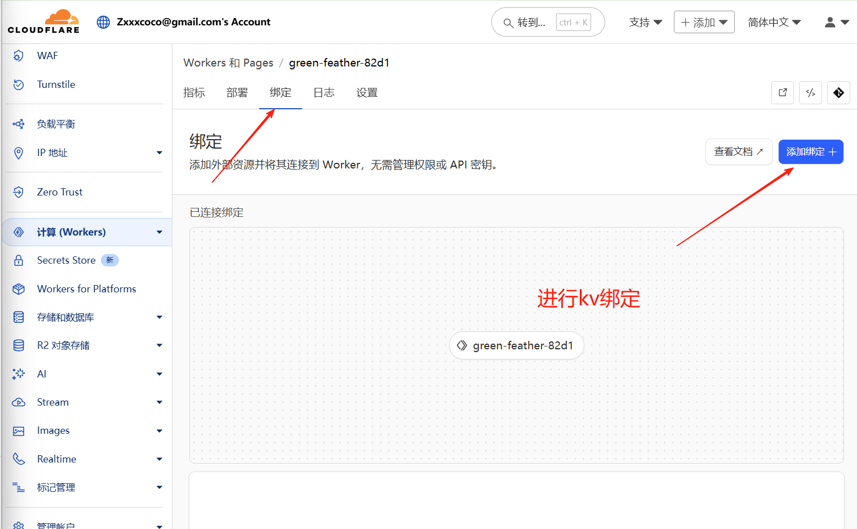Screen dimensions: 857x529
Task: Expand the Realtime sidebar menu arrow
Action: (x=159, y=459)
